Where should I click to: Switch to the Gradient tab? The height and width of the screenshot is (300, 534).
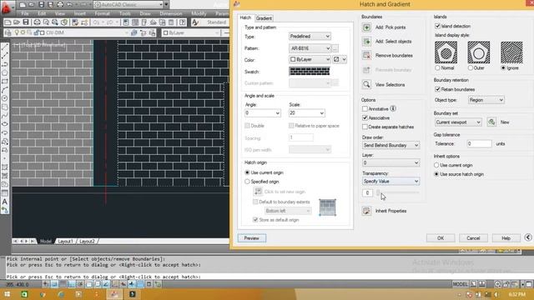(264, 18)
